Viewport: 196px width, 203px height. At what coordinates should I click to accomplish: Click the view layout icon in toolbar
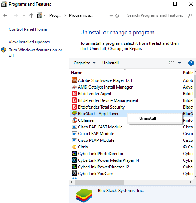[171, 63]
